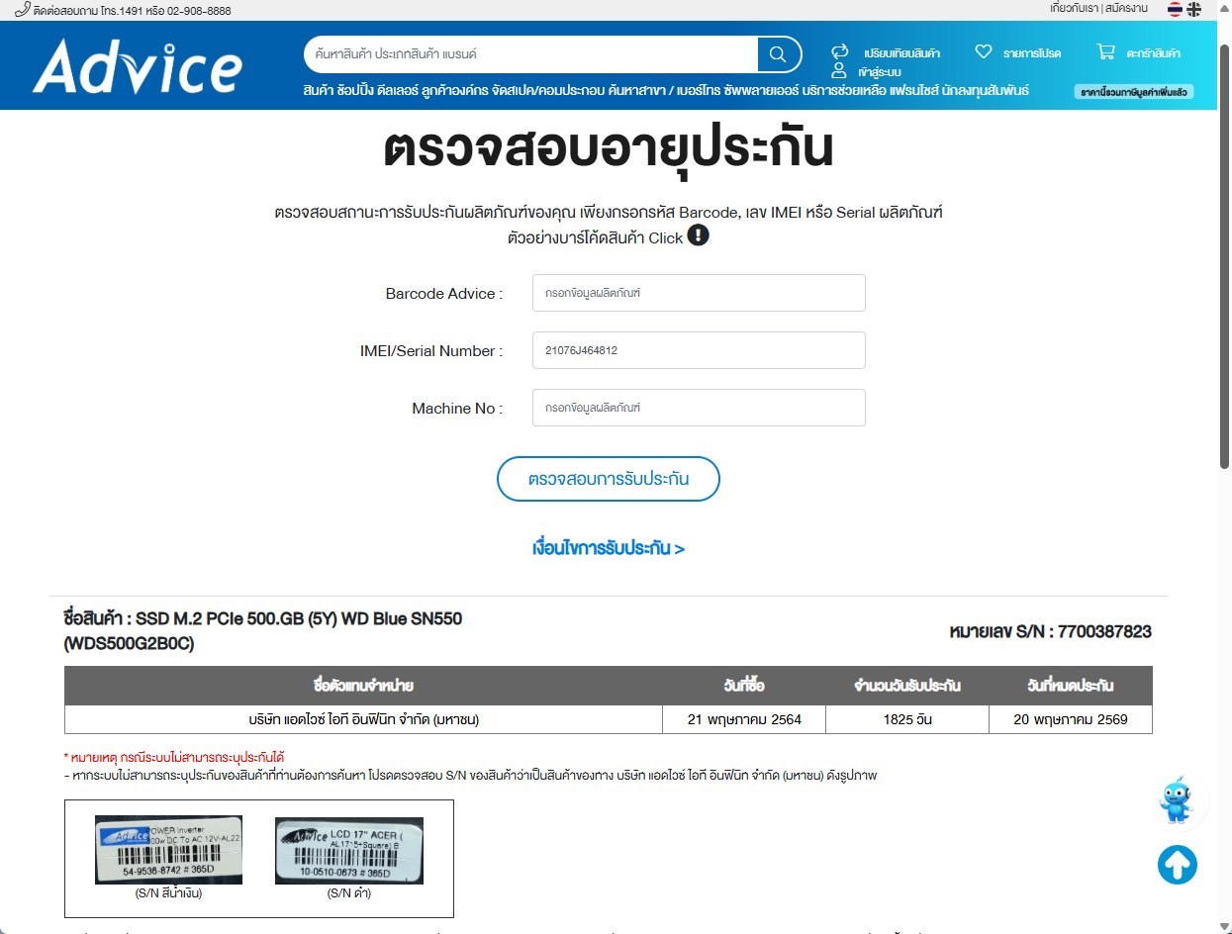Click the จำนวนวันรับประกัน column header
This screenshot has width=1232, height=934.
[x=907, y=686]
